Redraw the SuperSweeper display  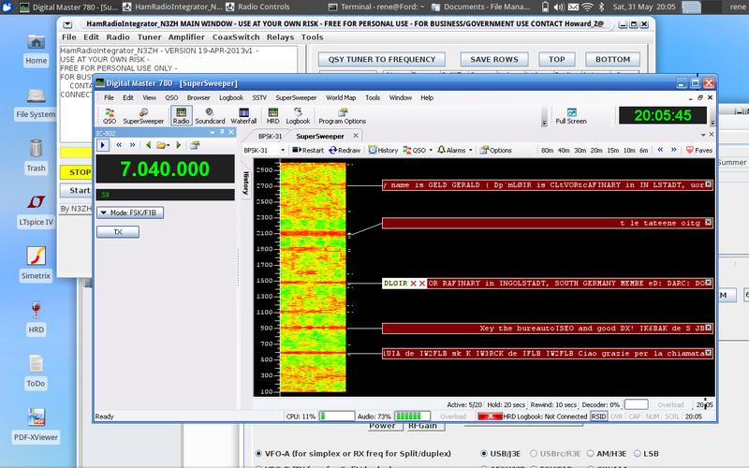point(345,150)
